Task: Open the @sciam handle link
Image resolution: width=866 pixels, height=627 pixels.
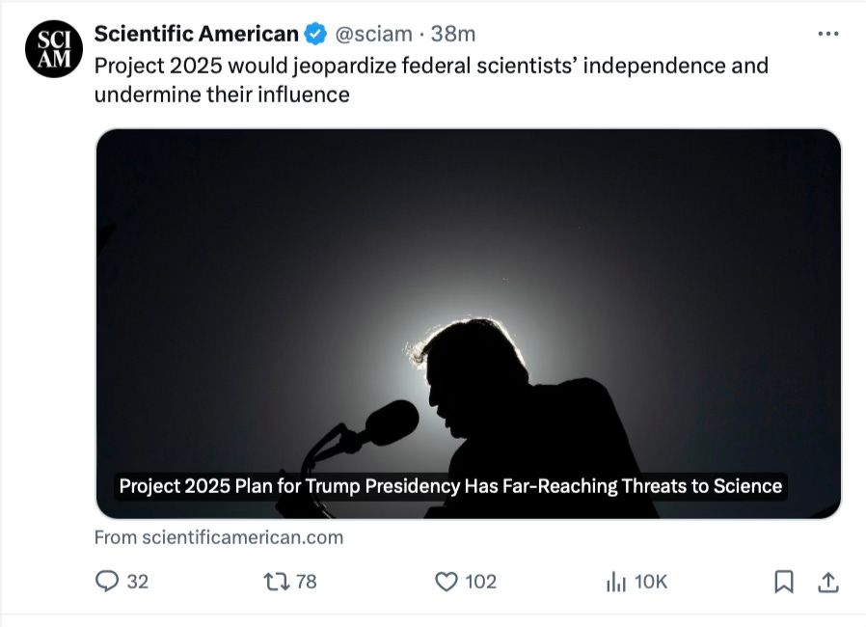Action: (374, 34)
